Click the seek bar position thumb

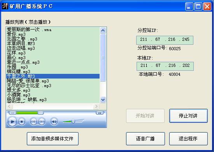point(40,113)
